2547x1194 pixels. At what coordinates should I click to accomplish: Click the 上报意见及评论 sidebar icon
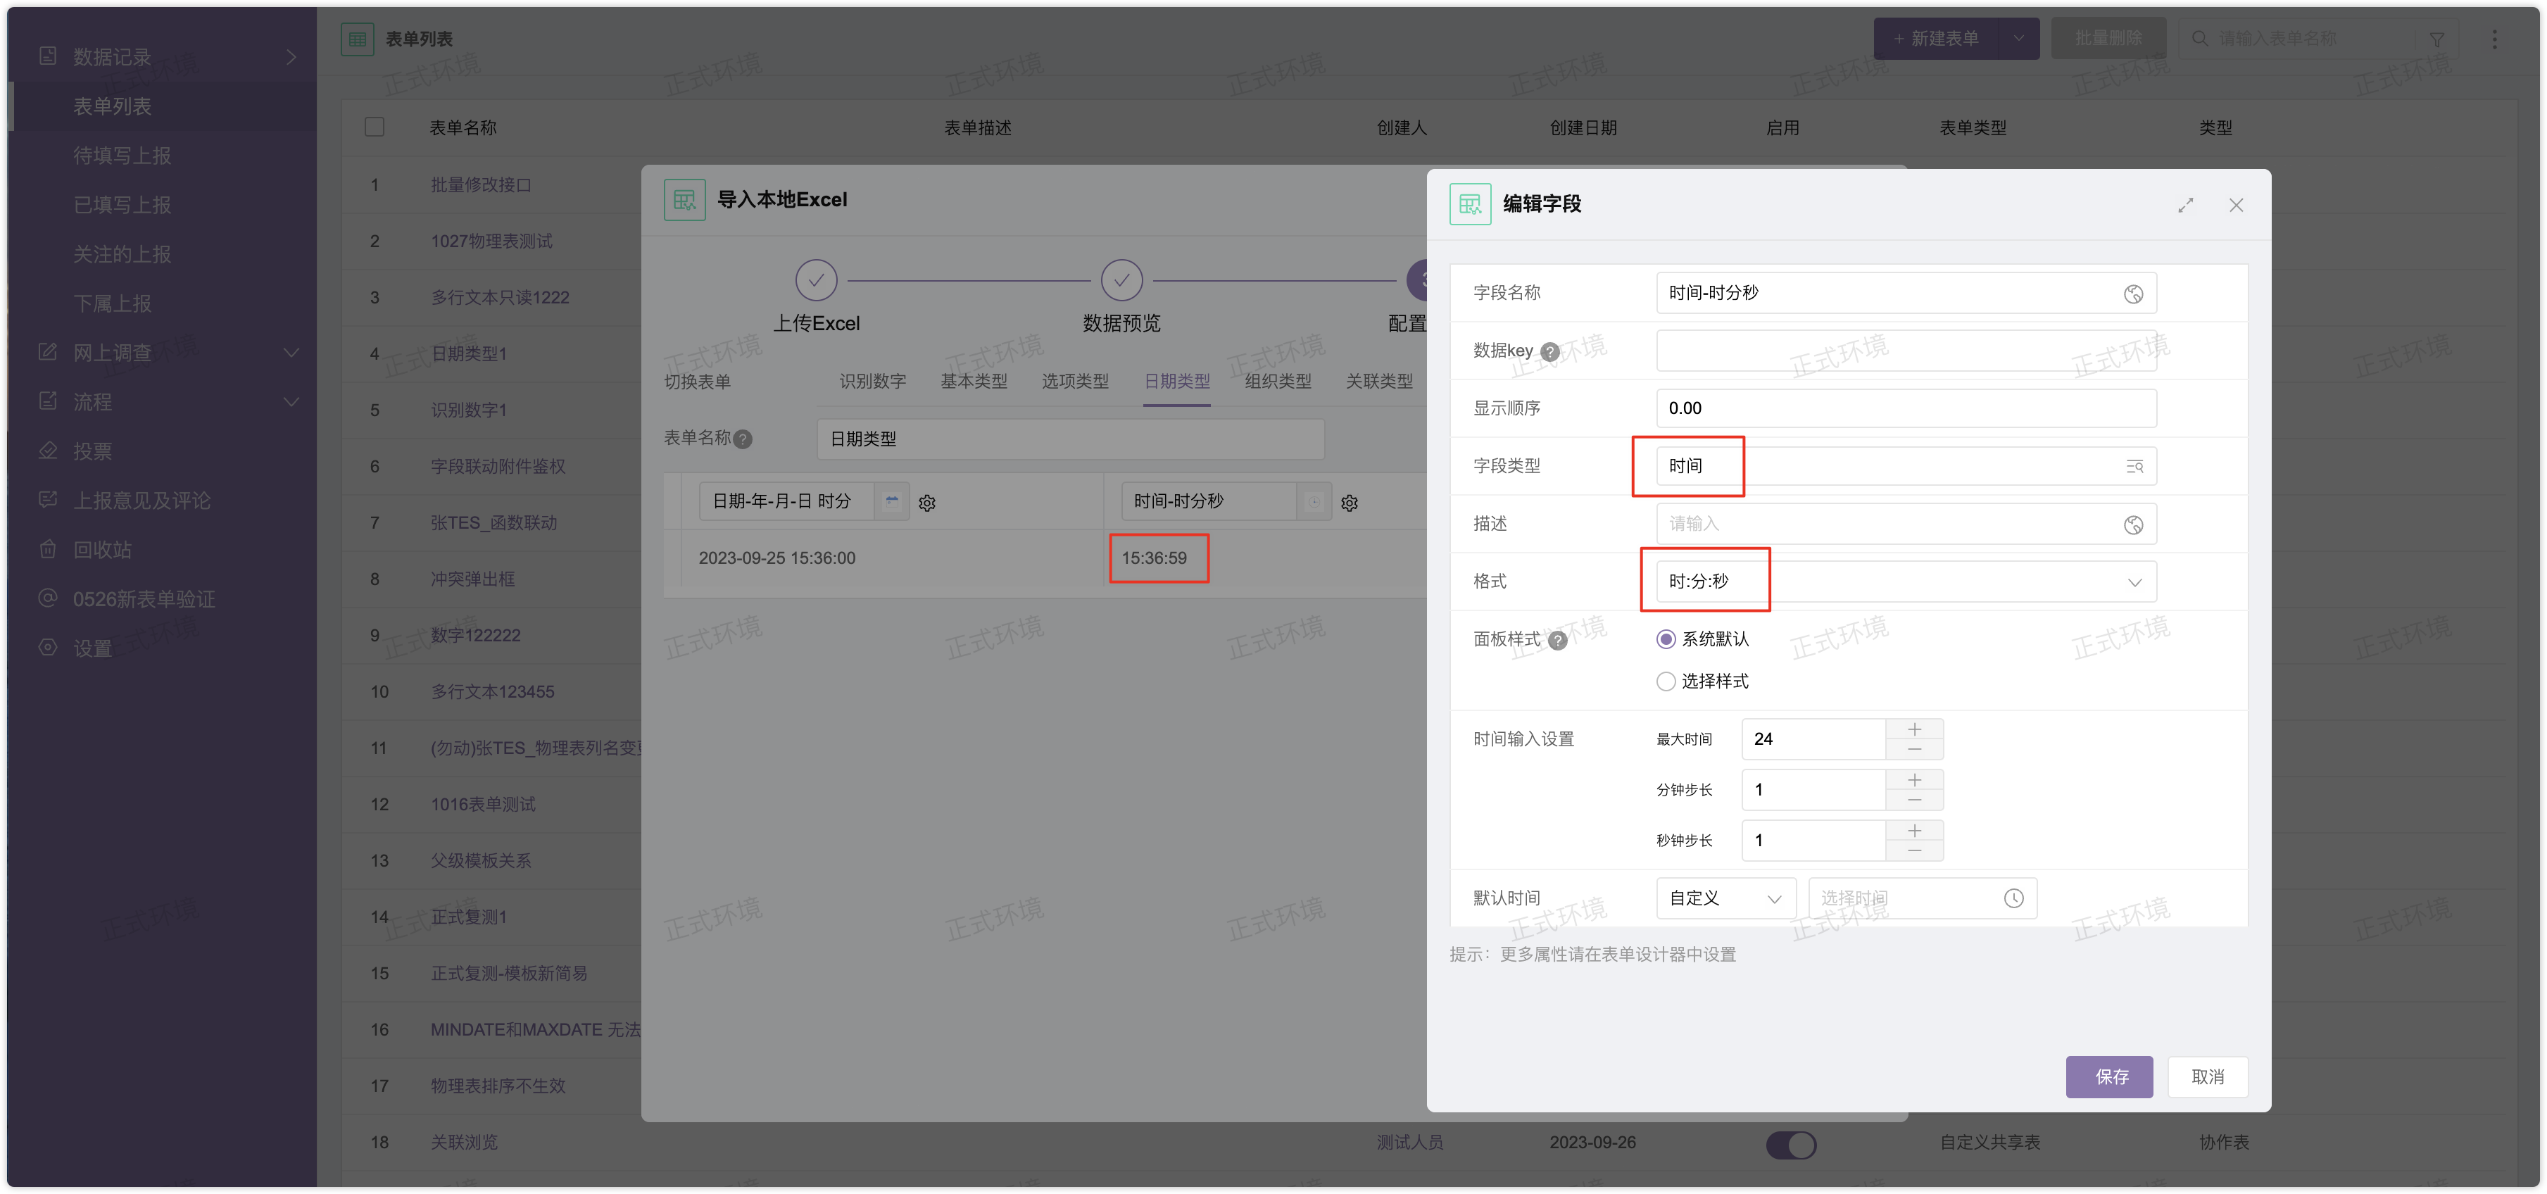46,500
